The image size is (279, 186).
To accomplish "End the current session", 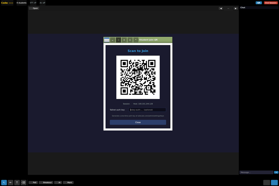I will point(271,3).
